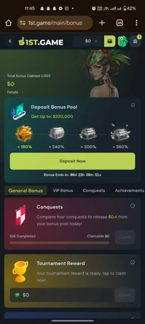Open the browser three-dot menu
The height and width of the screenshot is (324, 145).
(x=136, y=23)
